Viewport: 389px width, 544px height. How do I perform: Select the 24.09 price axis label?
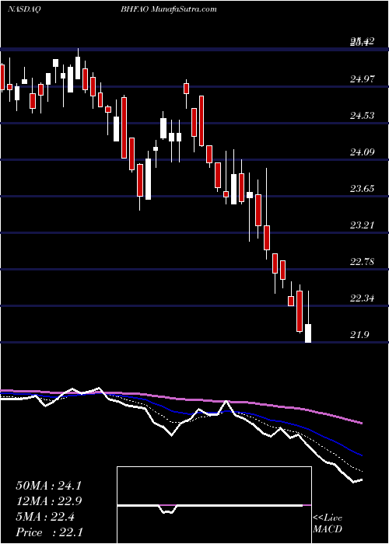363,152
